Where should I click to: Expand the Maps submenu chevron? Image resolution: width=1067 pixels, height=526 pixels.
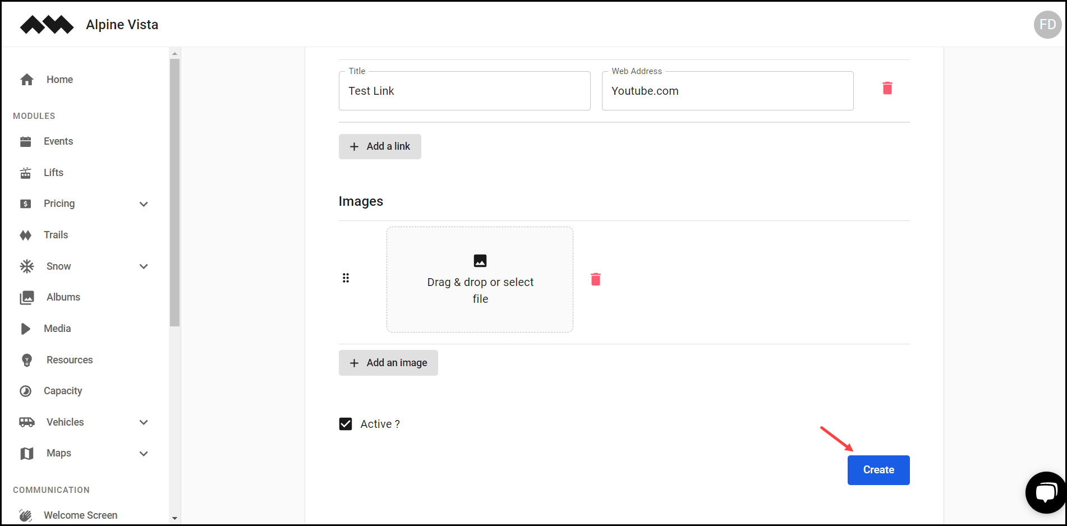coord(144,454)
